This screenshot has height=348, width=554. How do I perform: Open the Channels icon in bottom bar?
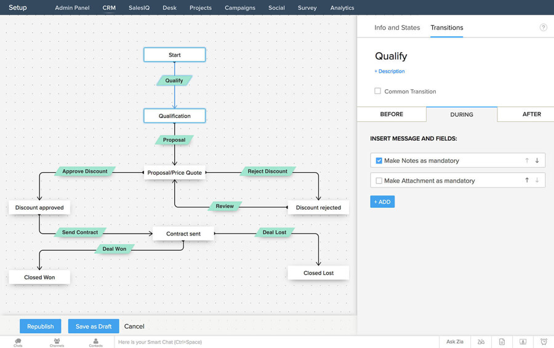click(57, 342)
